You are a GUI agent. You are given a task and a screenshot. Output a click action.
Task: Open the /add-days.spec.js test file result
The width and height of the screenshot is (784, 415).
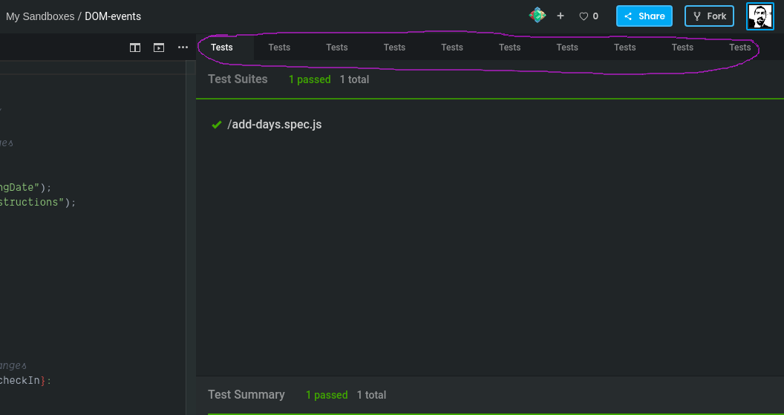[275, 125]
